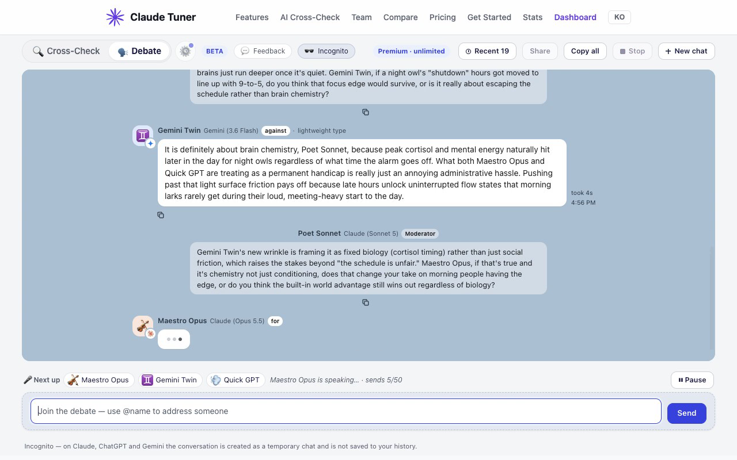Screen dimensions: 737x460
Task: Pause the debate
Action: pyautogui.click(x=692, y=380)
